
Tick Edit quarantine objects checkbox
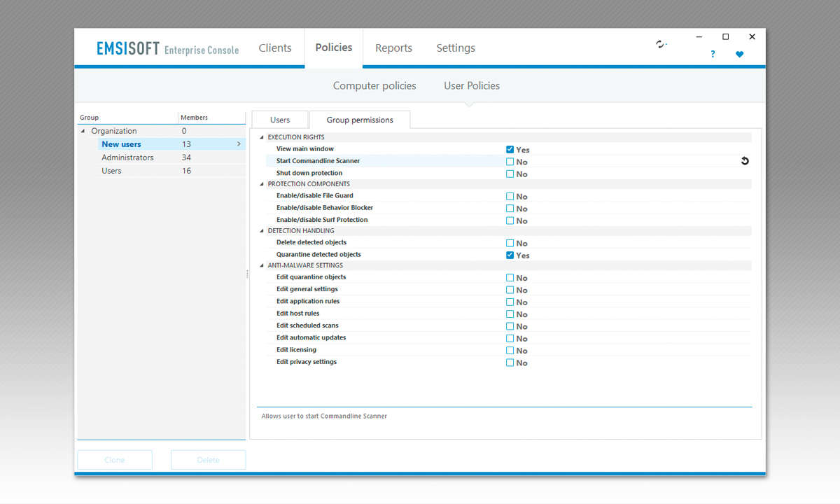pos(510,277)
